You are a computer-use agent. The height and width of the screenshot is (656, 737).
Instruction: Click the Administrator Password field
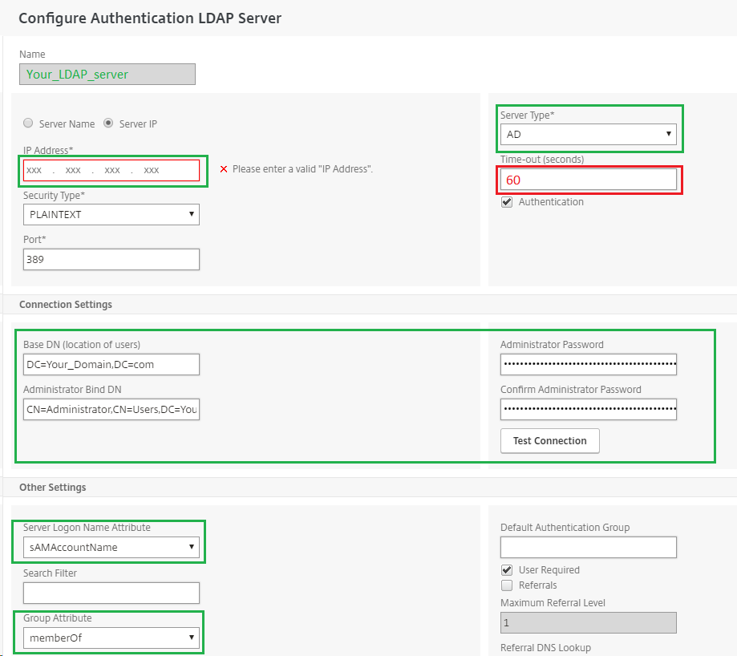[x=588, y=364]
